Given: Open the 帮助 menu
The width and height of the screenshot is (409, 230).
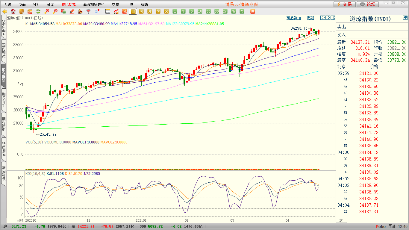Looking at the screenshot, I should (x=144, y=4).
